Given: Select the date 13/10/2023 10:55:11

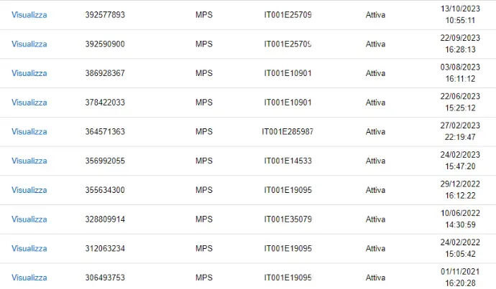Looking at the screenshot, I should (459, 15).
